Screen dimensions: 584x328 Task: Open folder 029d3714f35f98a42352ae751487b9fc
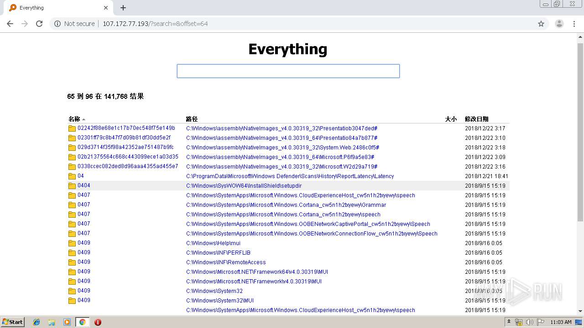[125, 147]
